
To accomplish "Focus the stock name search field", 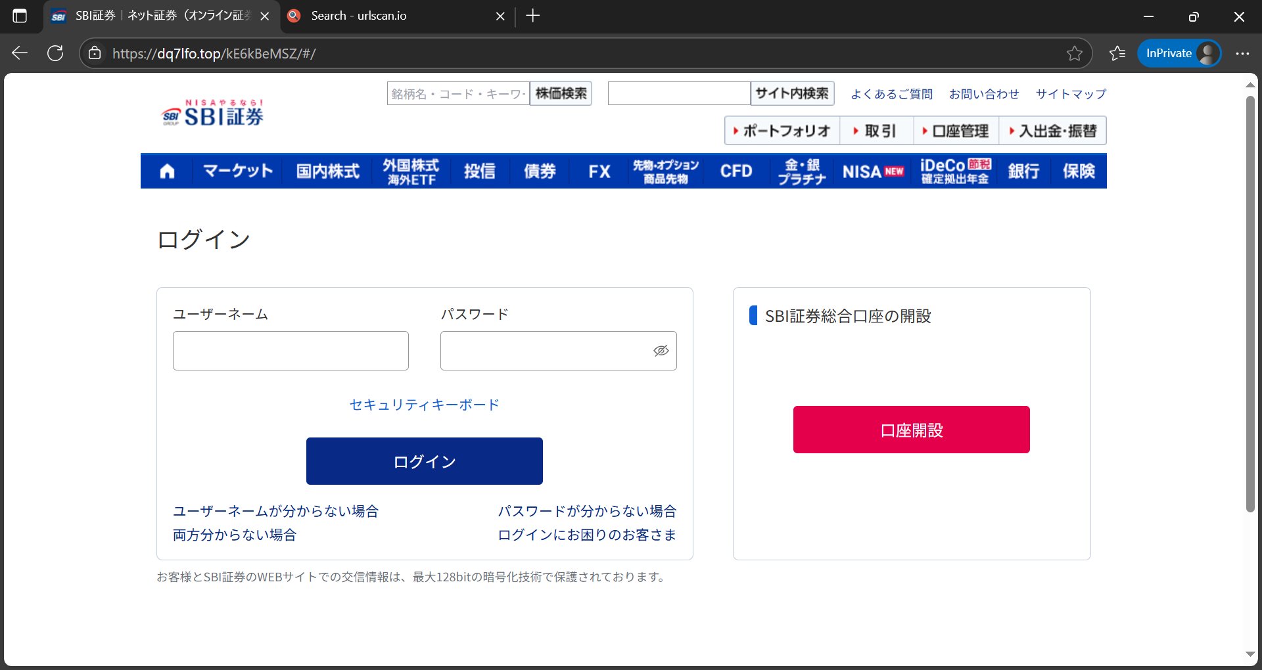I will (458, 93).
